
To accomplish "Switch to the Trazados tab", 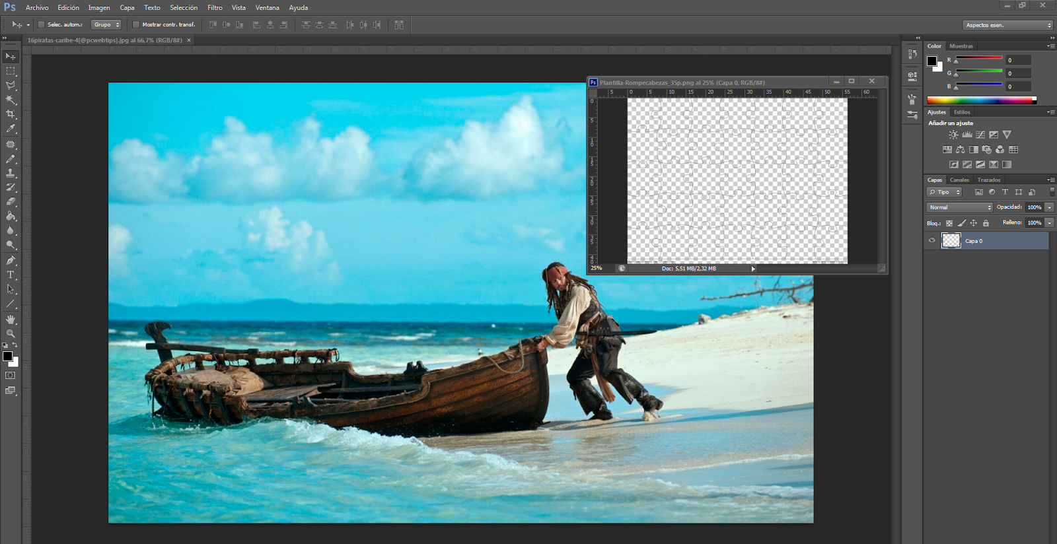I will point(989,180).
